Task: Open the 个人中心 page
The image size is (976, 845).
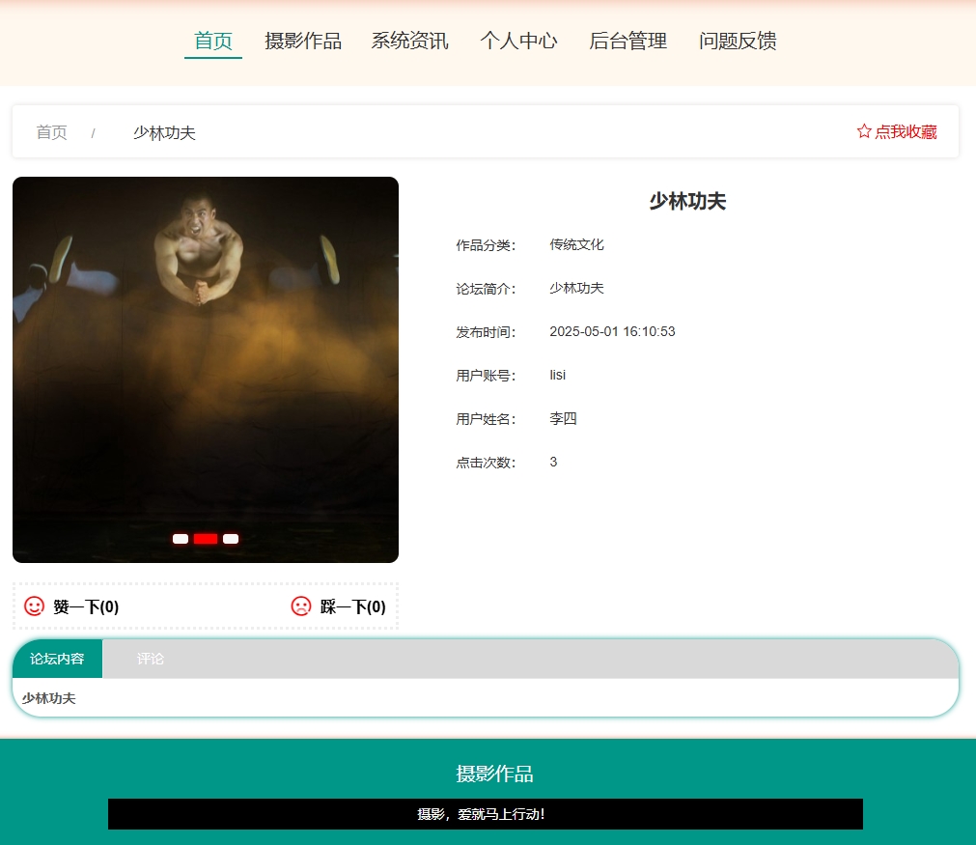Action: tap(518, 41)
